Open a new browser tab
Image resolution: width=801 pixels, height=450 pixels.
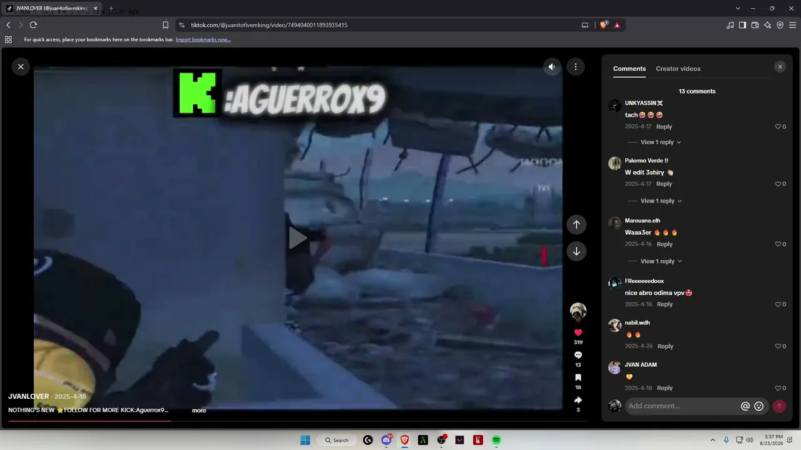[x=111, y=9]
